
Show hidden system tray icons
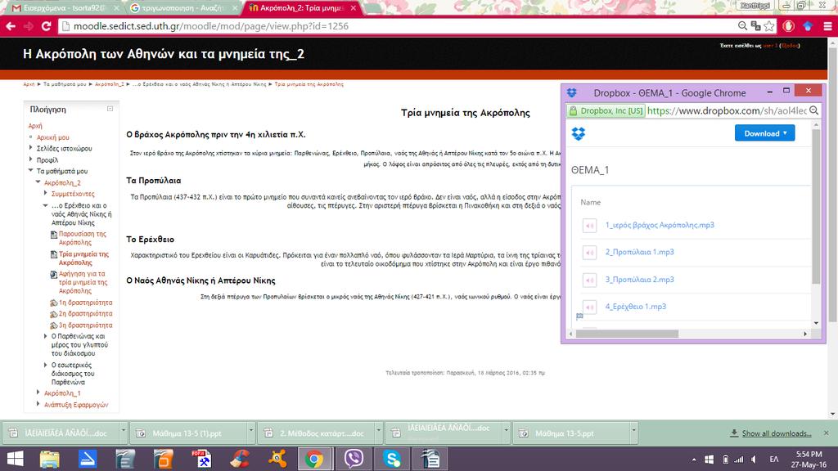(x=694, y=460)
